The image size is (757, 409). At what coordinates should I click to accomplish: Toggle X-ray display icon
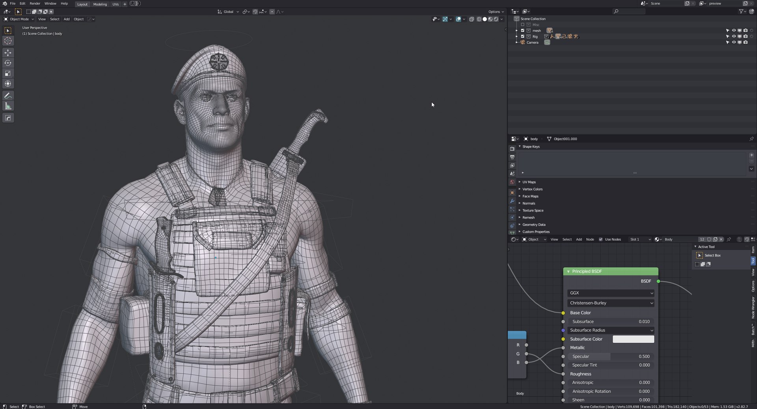[x=472, y=19]
